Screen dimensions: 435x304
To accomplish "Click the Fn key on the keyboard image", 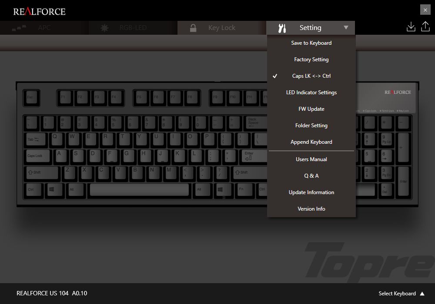I will [245, 190].
